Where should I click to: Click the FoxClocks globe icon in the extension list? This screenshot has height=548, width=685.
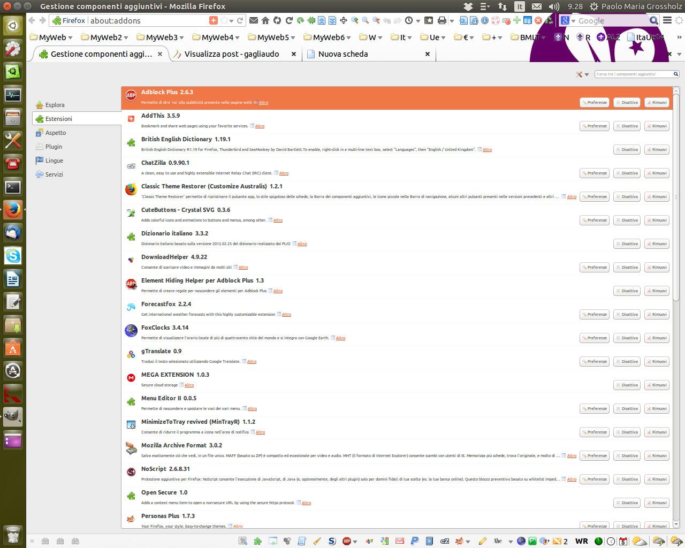131,331
